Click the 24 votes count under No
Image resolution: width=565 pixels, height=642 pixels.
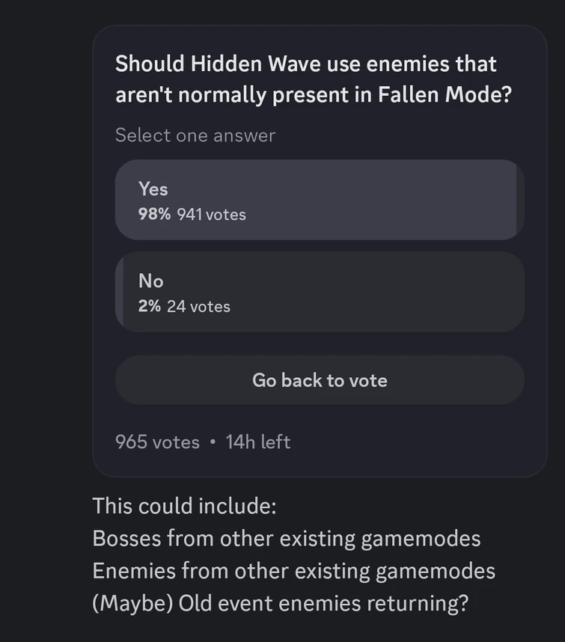point(198,306)
